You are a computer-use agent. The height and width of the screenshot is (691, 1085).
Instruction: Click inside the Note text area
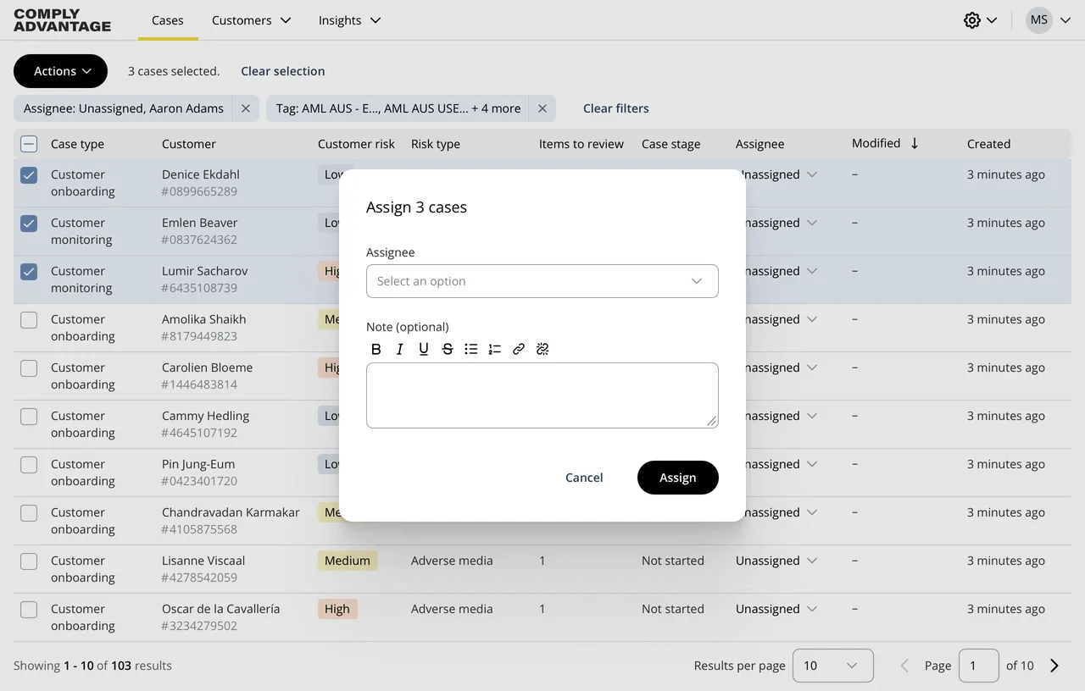coord(542,395)
